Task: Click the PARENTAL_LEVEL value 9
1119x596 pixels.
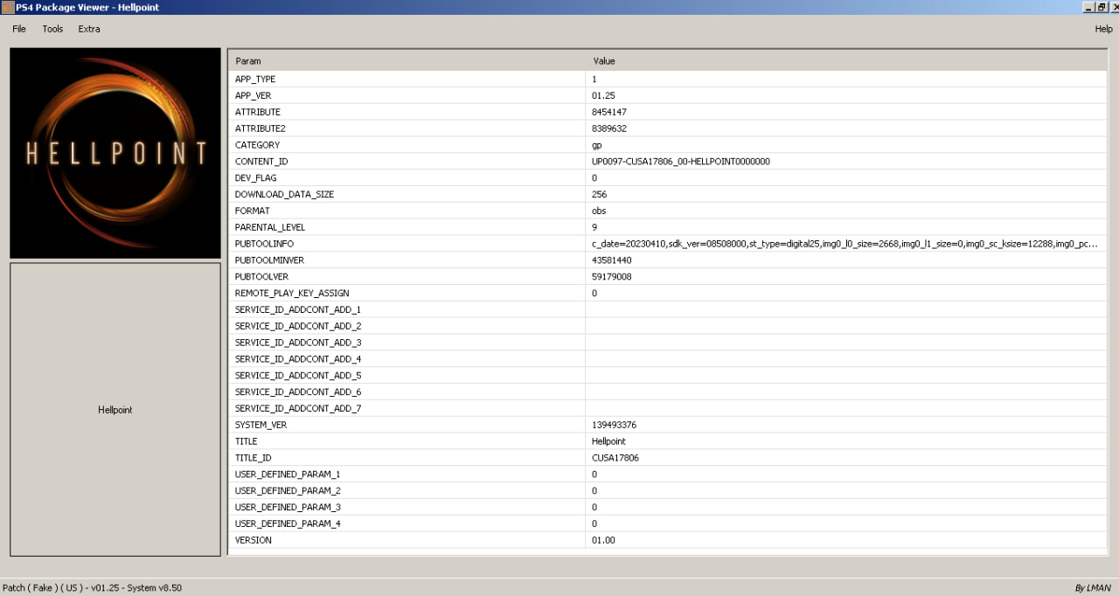Action: click(x=594, y=227)
